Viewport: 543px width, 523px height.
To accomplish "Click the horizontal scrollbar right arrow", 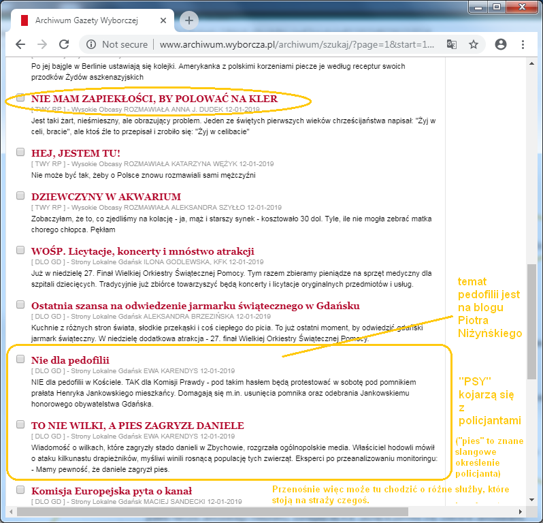I will pos(520,511).
